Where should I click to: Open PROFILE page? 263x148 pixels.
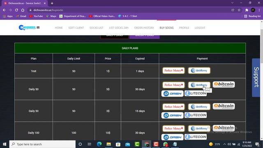point(184,28)
